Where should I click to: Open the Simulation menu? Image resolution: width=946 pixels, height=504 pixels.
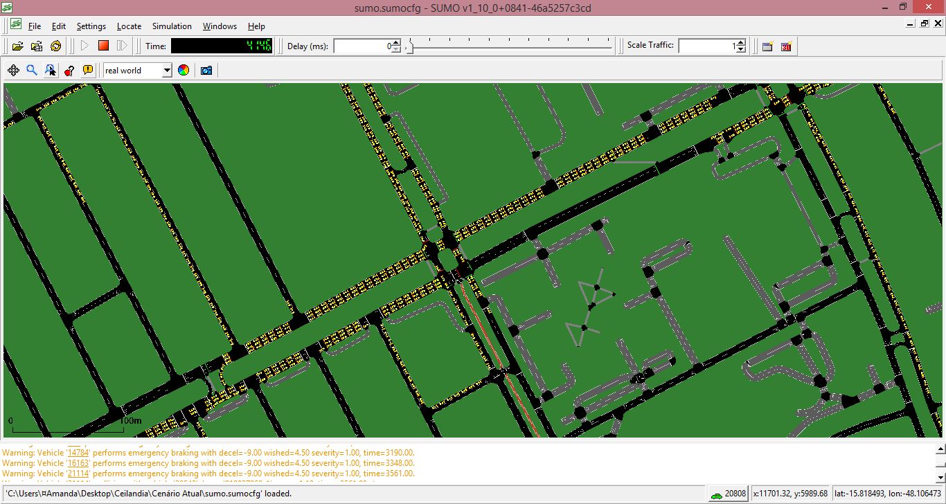tap(172, 26)
